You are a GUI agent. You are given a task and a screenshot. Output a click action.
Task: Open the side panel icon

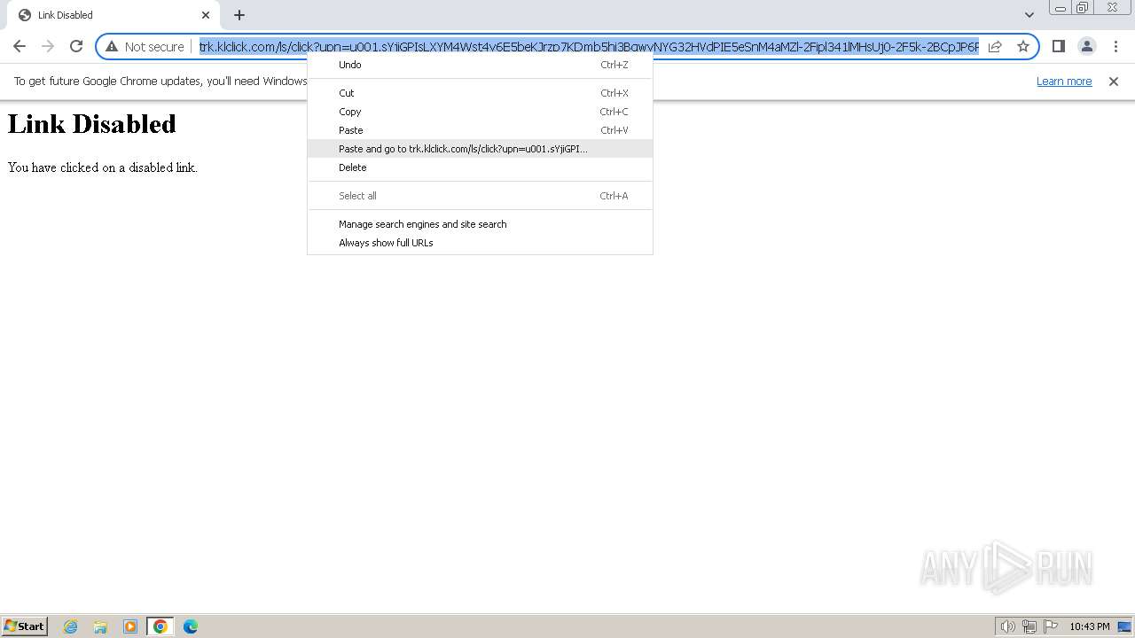(x=1058, y=46)
